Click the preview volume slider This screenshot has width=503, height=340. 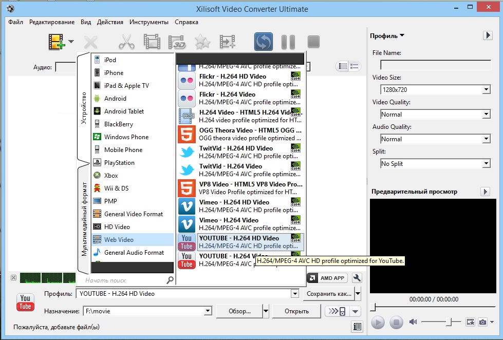coord(441,322)
